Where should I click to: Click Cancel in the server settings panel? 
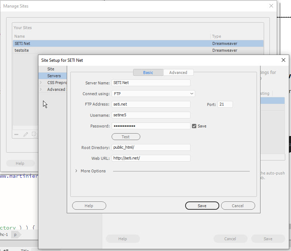coord(238,206)
